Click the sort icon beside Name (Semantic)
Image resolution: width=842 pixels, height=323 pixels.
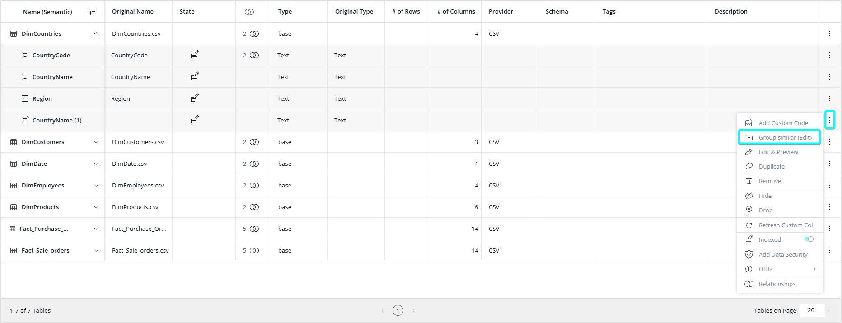[93, 12]
